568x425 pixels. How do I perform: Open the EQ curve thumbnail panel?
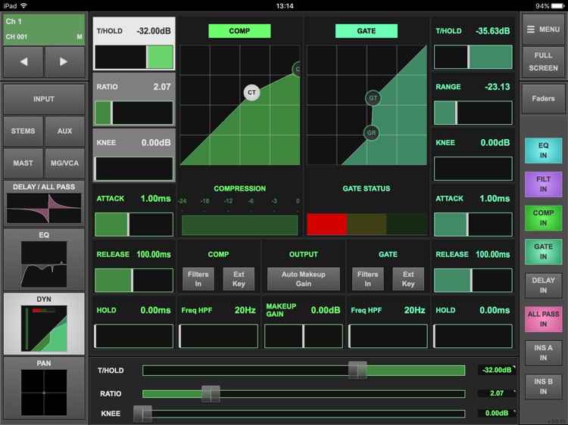[x=44, y=259]
